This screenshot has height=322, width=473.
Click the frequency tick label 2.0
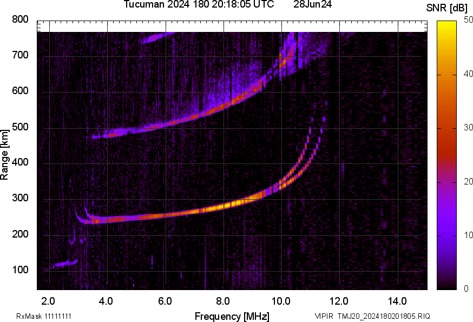click(48, 301)
